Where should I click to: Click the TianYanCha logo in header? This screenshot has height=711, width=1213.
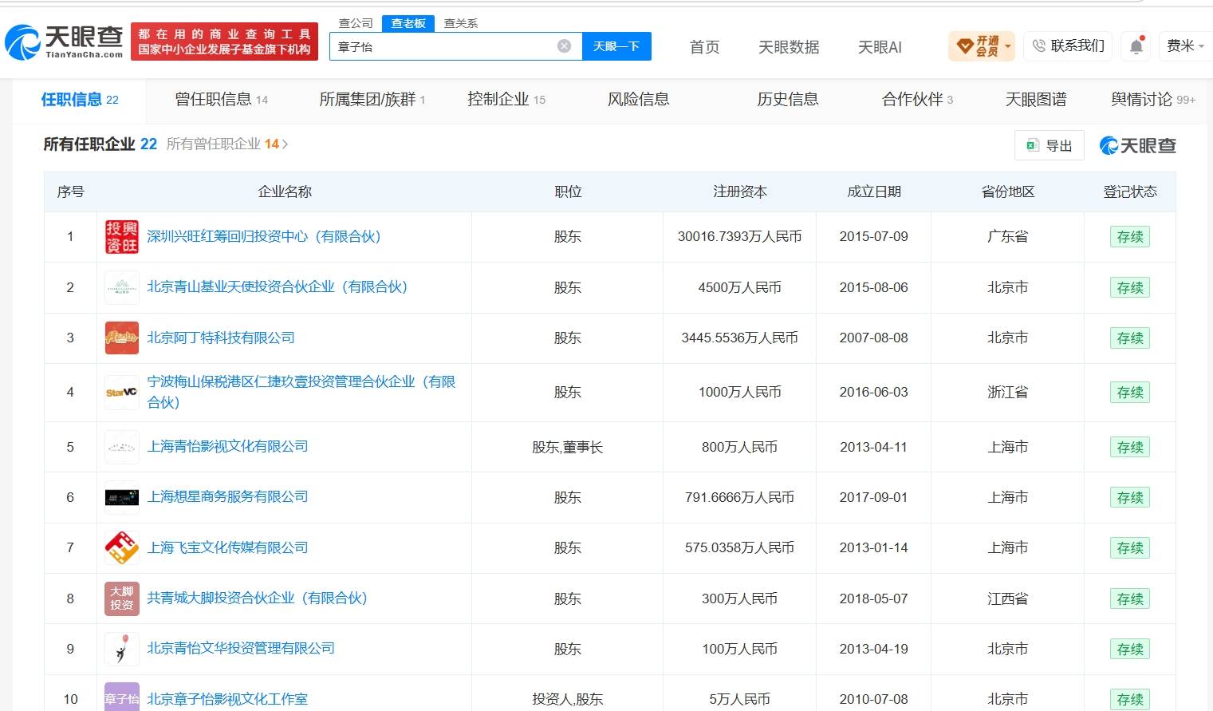(64, 41)
